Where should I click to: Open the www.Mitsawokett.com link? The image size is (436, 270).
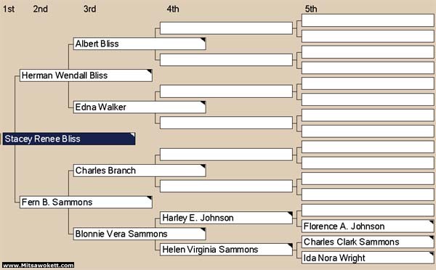(x=38, y=265)
